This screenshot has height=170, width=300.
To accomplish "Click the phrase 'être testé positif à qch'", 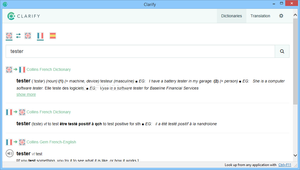I will tap(81, 124).
